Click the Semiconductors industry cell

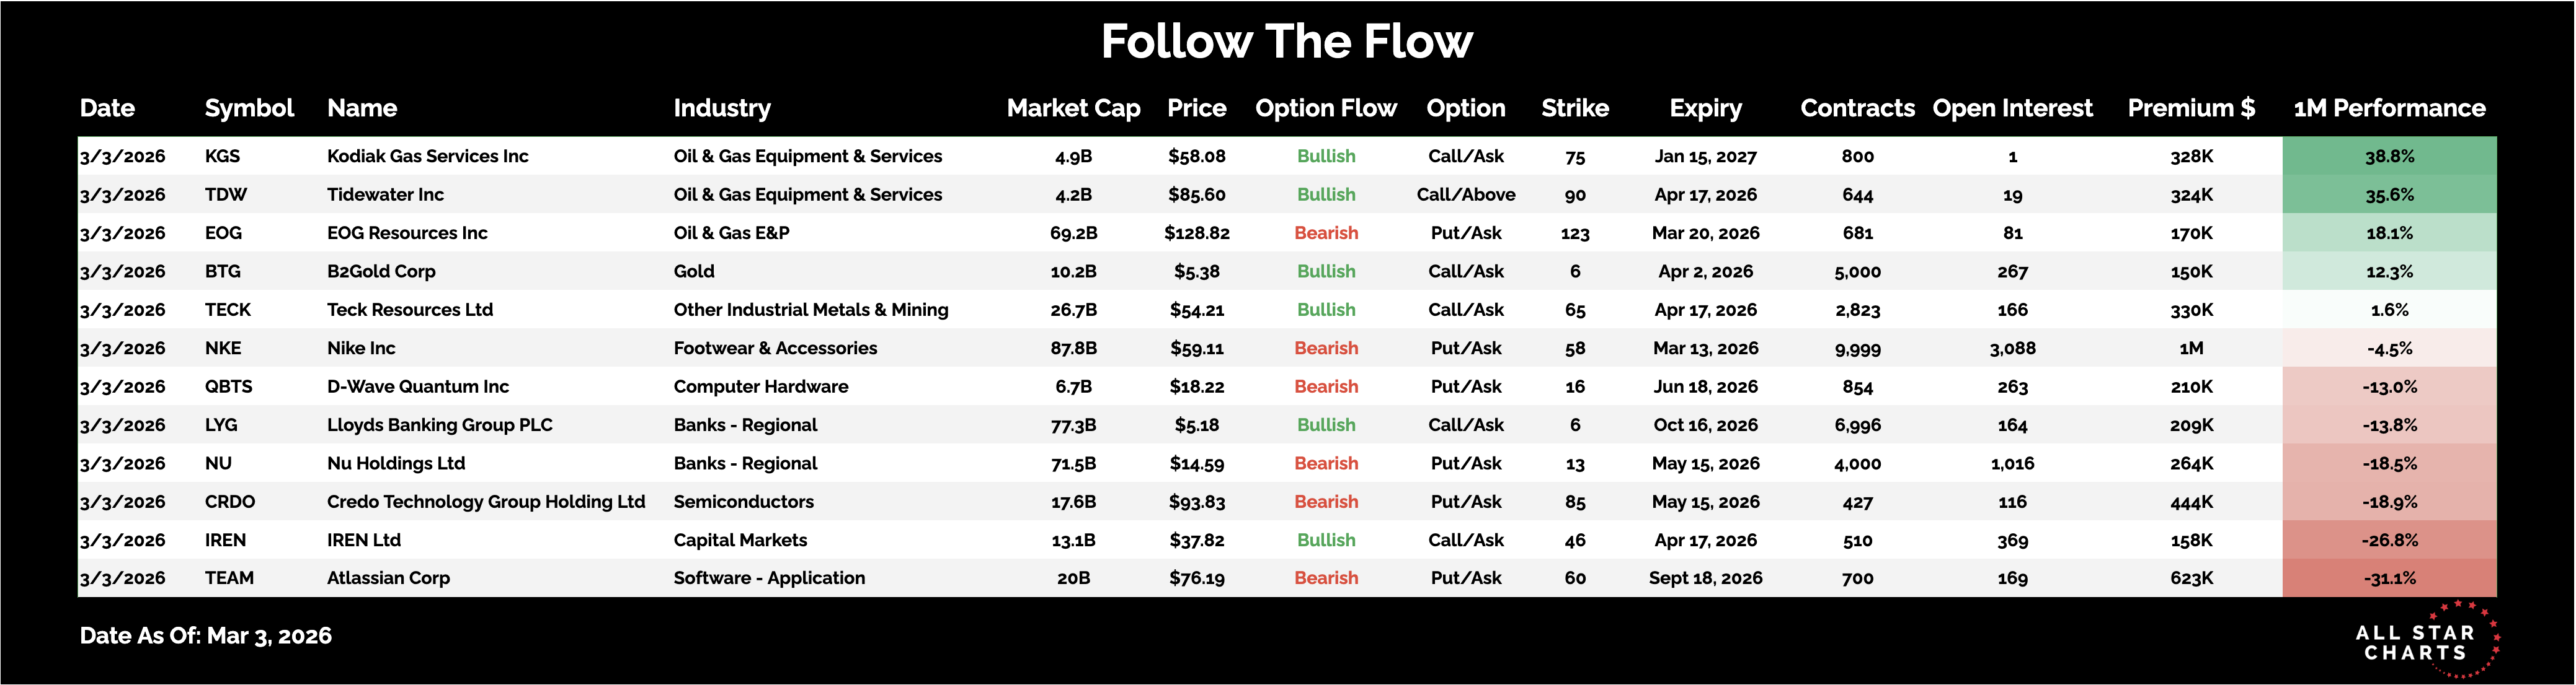743,501
